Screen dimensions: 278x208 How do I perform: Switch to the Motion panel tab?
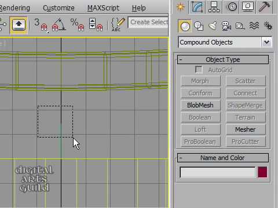pos(232,7)
